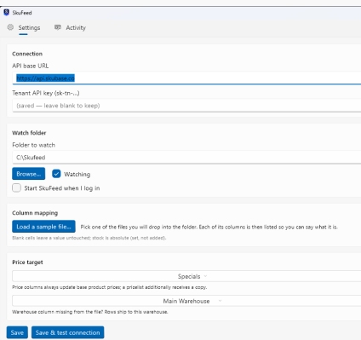Click the Watch folder heading
Viewport: 361px width, 340px height.
[29, 133]
